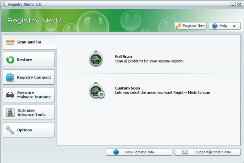Image resolution: width=244 pixels, height=163 pixels.
Task: Choose Custom Scan via its title
Action: pyautogui.click(x=127, y=88)
